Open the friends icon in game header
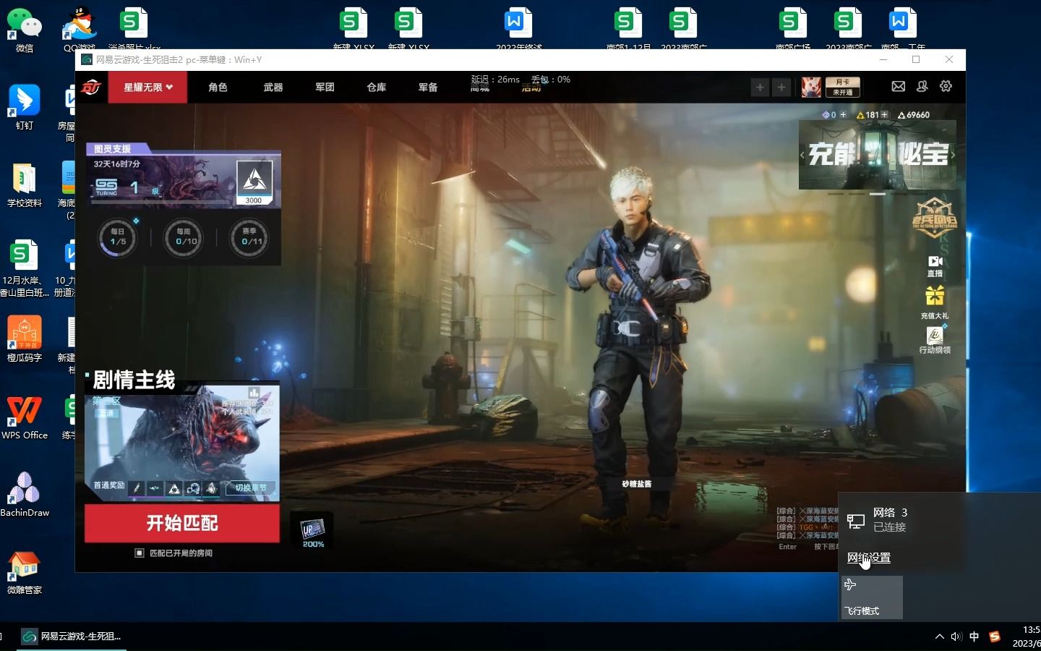1041x651 pixels. click(922, 86)
